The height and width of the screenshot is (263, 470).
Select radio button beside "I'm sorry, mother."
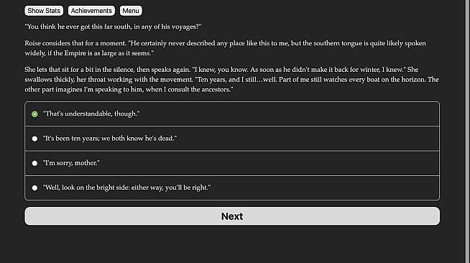point(34,163)
